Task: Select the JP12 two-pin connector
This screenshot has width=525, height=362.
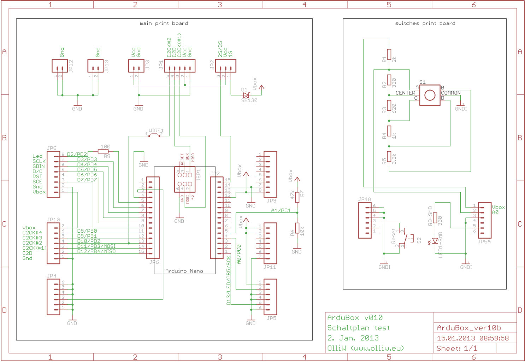Action: pyautogui.click(x=60, y=66)
